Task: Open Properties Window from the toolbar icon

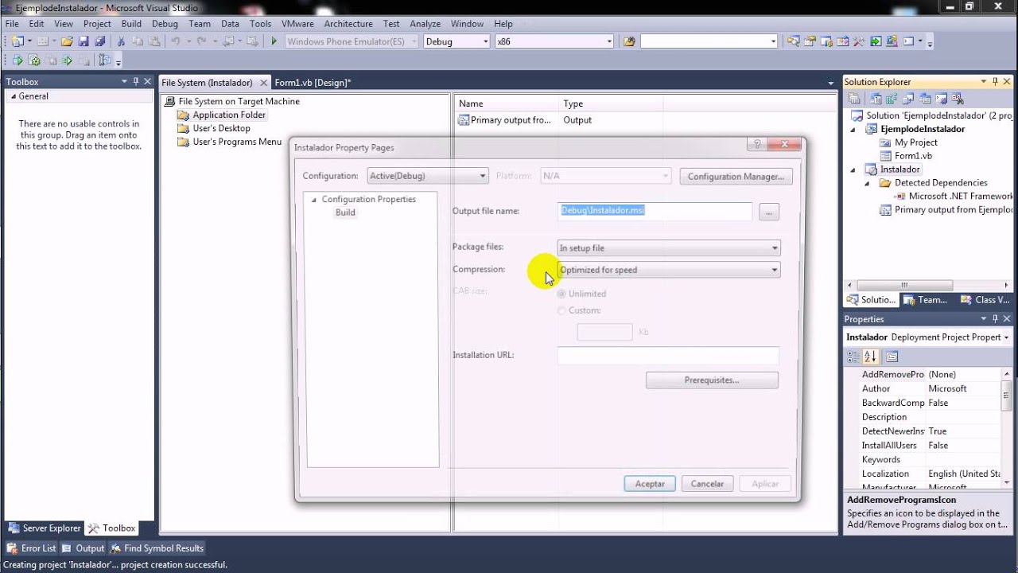Action: point(810,41)
